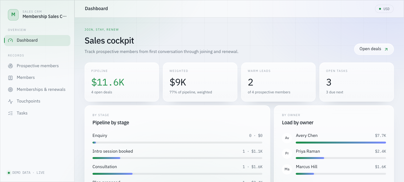
Task: Open the Warm leads card
Action: (x=278, y=82)
